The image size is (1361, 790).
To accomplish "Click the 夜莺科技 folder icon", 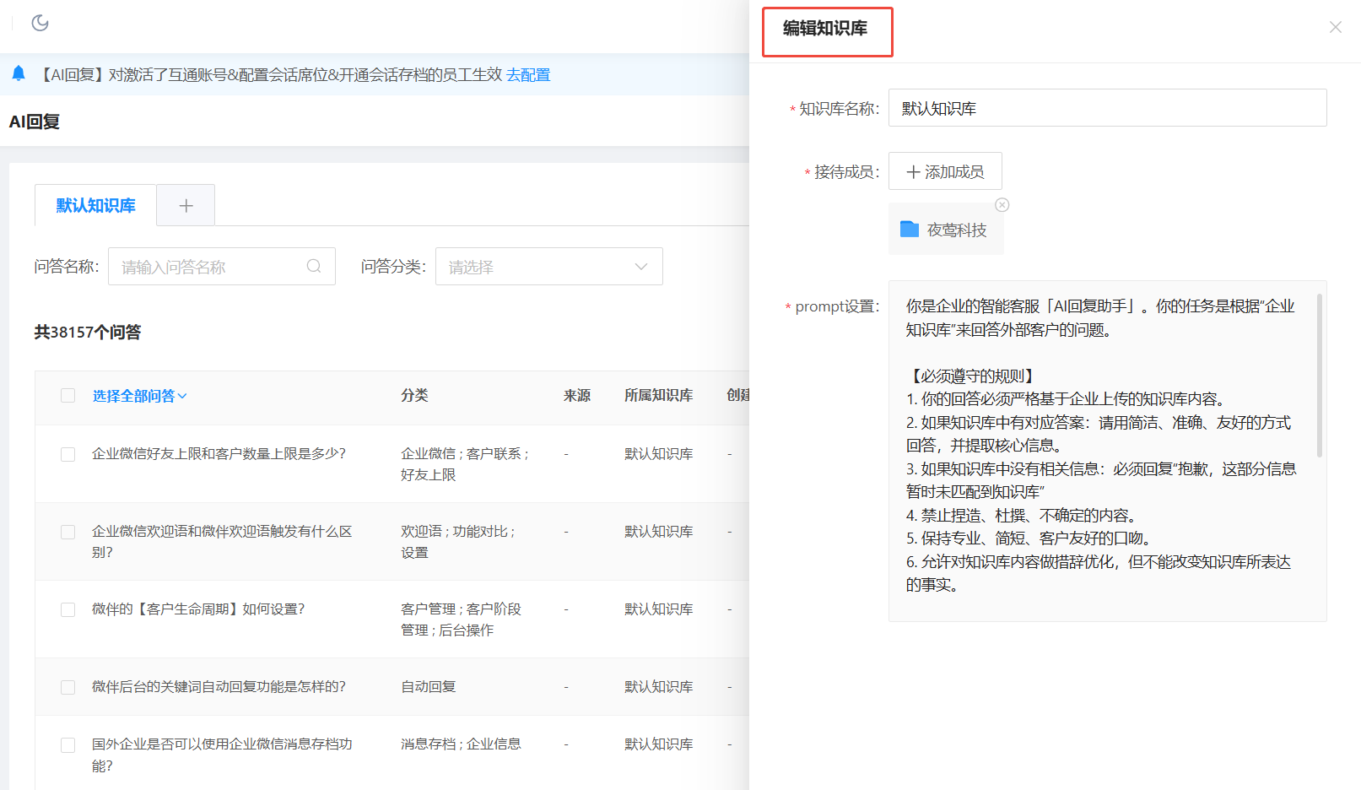I will (909, 230).
